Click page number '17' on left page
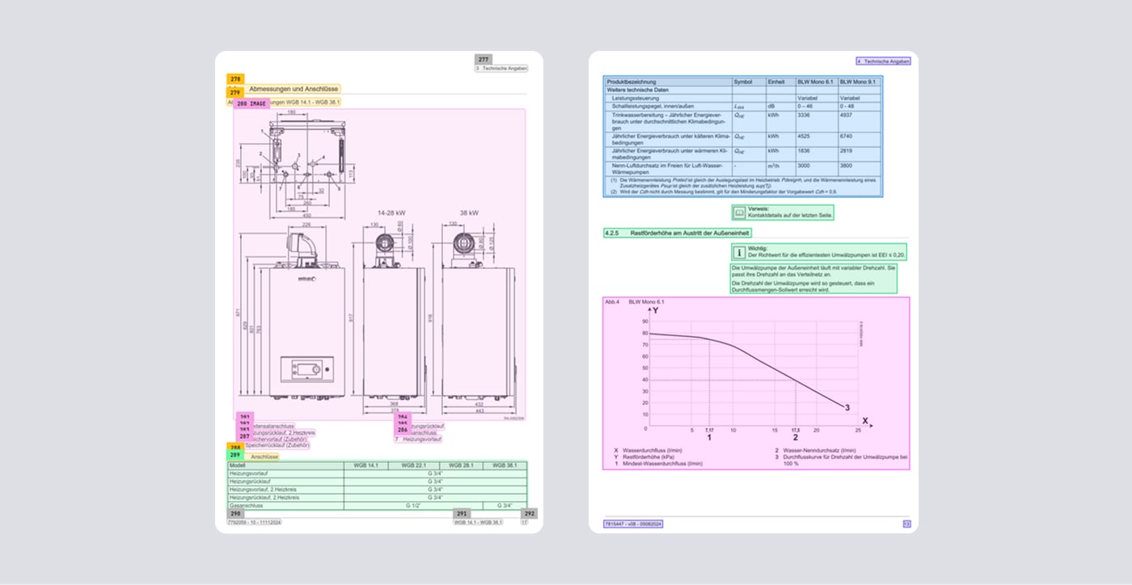1132x585 pixels. click(524, 523)
